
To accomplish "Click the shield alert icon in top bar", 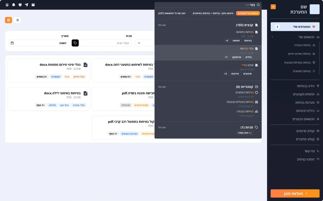I will (x=20, y=5).
